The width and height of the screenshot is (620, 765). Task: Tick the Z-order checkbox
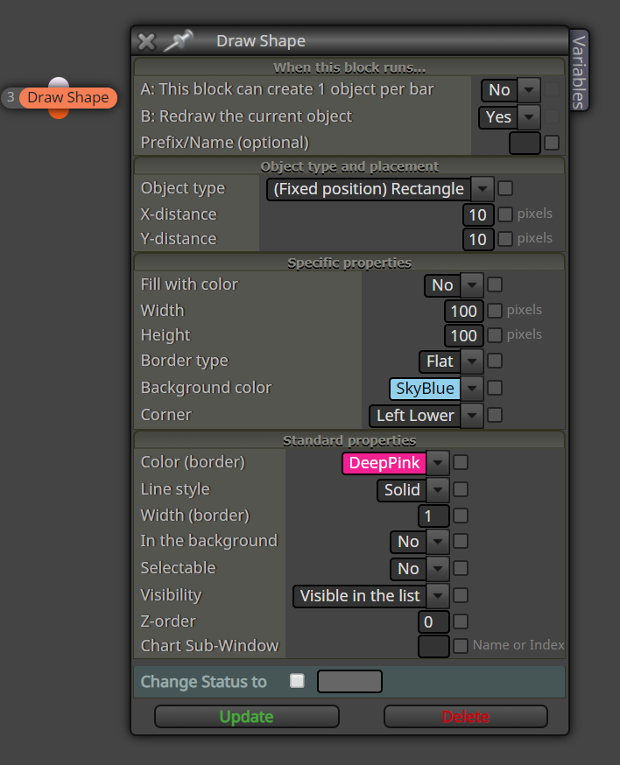click(461, 621)
